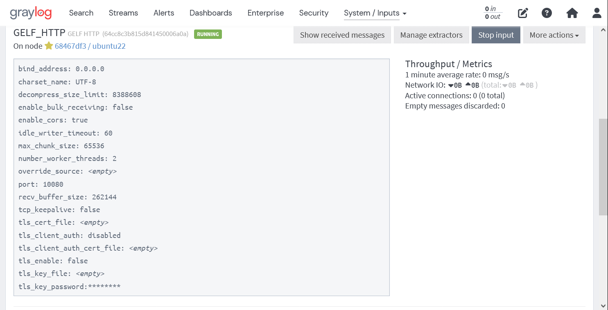Click the page scrollbar thumb

(x=603, y=167)
